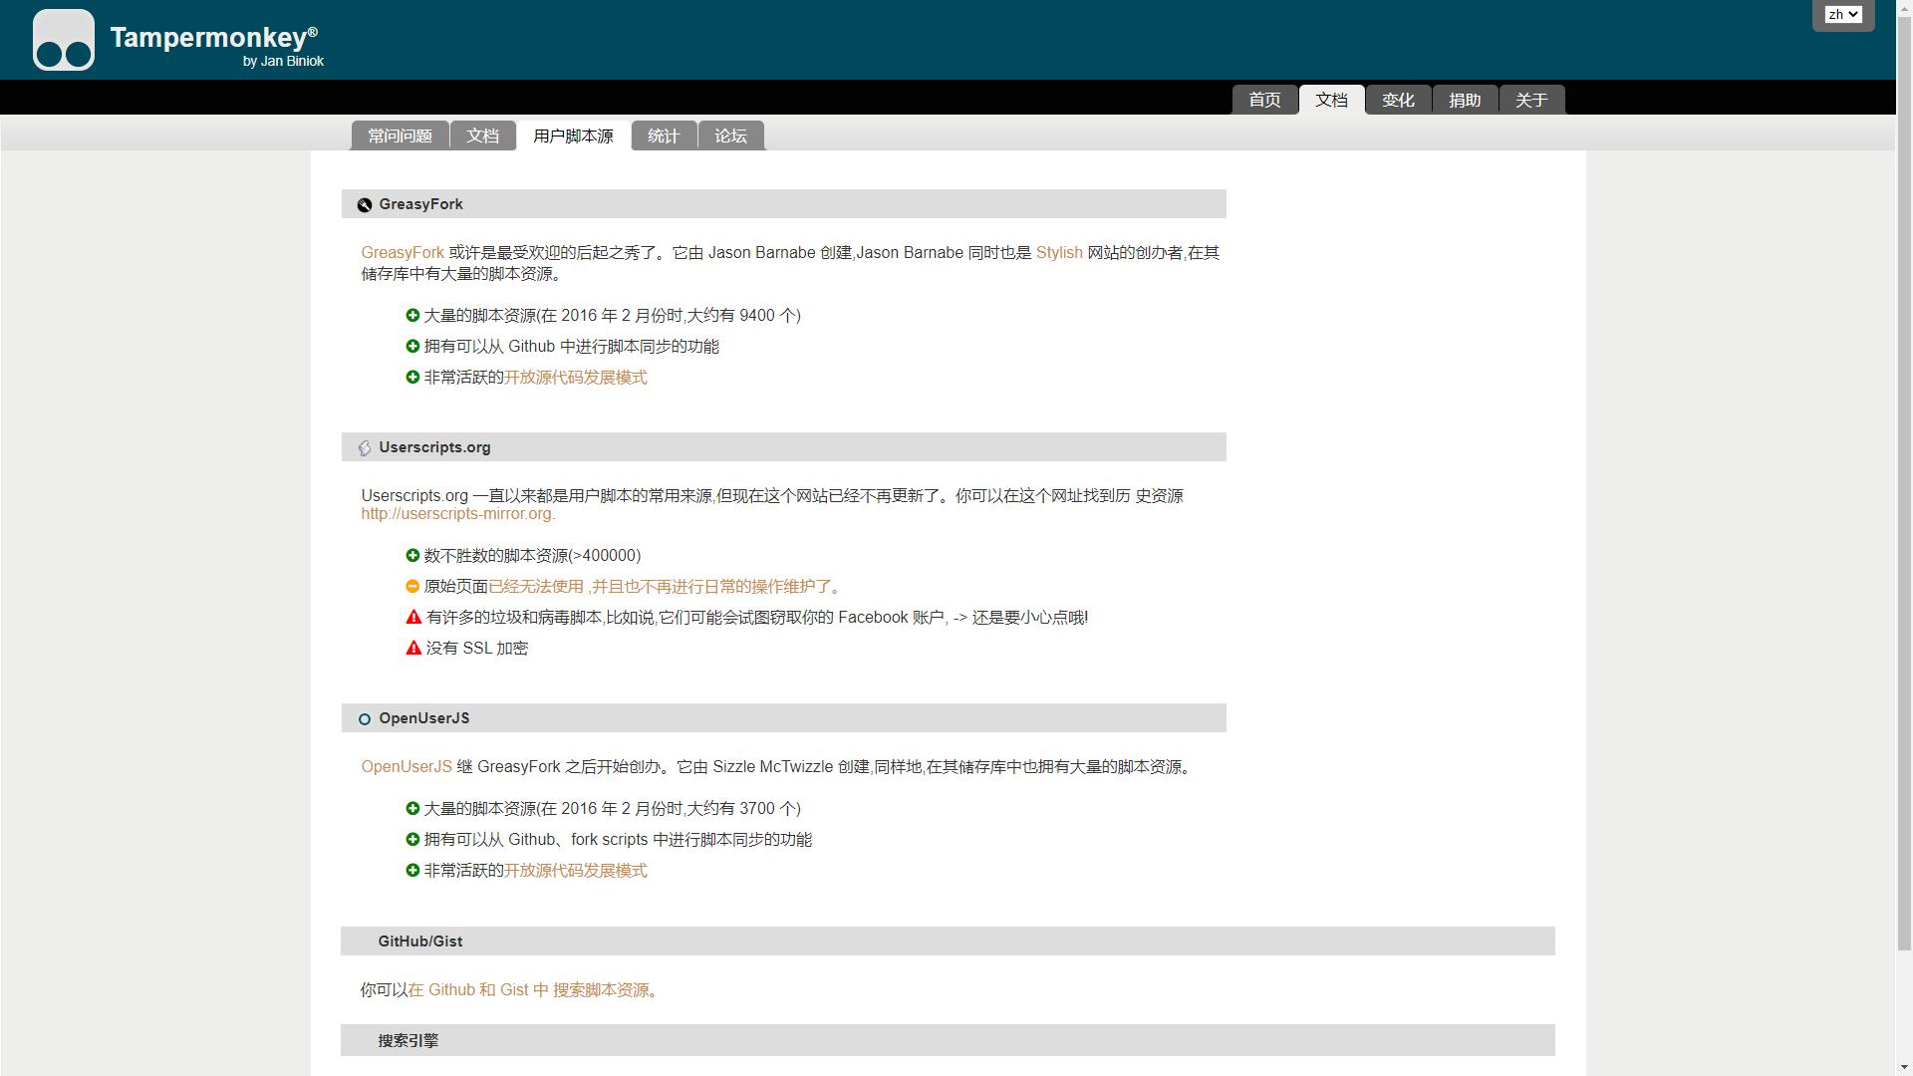Open the 统计 tab
1913x1076 pixels.
[664, 136]
